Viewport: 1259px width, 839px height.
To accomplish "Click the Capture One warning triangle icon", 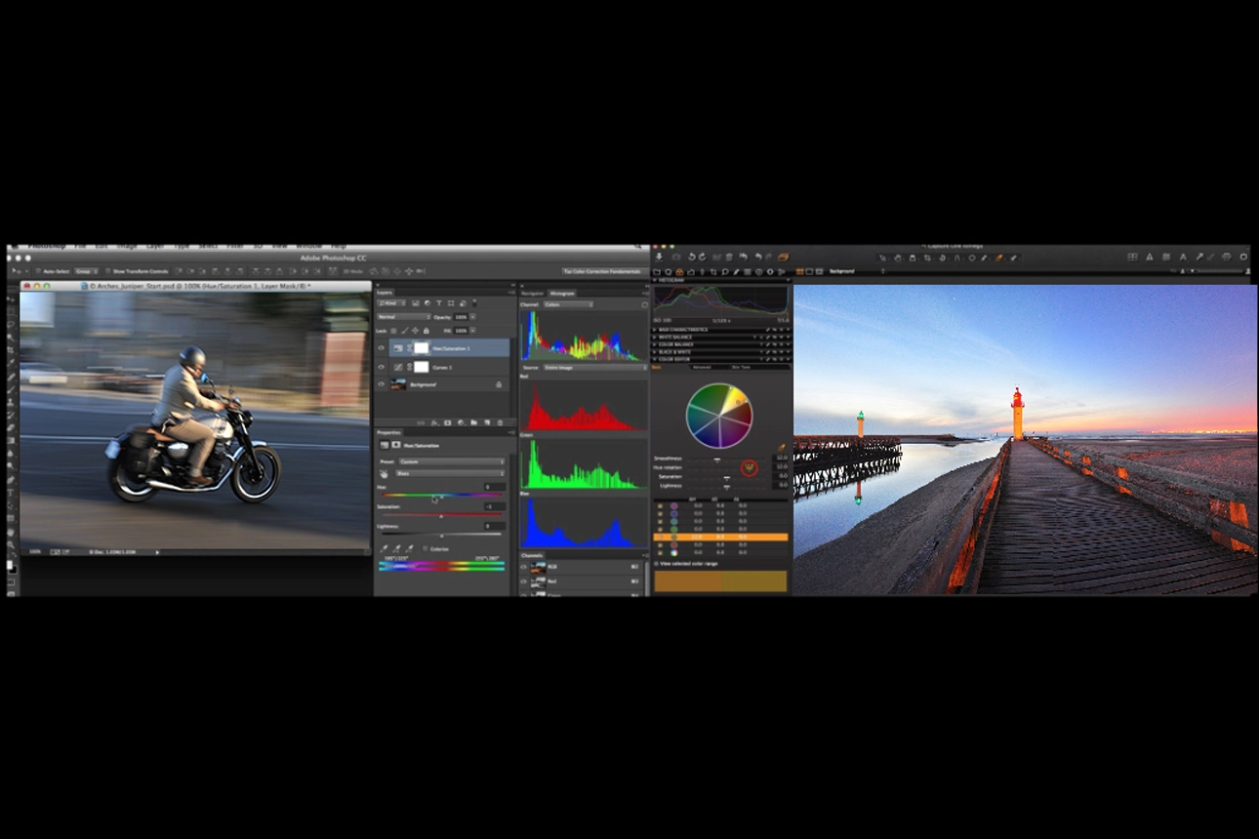I will (1150, 258).
